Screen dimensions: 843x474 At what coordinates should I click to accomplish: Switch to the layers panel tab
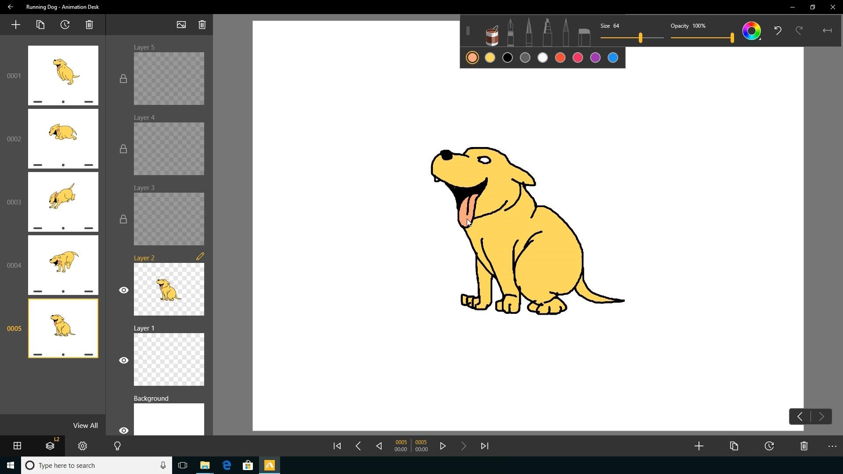[x=50, y=446]
